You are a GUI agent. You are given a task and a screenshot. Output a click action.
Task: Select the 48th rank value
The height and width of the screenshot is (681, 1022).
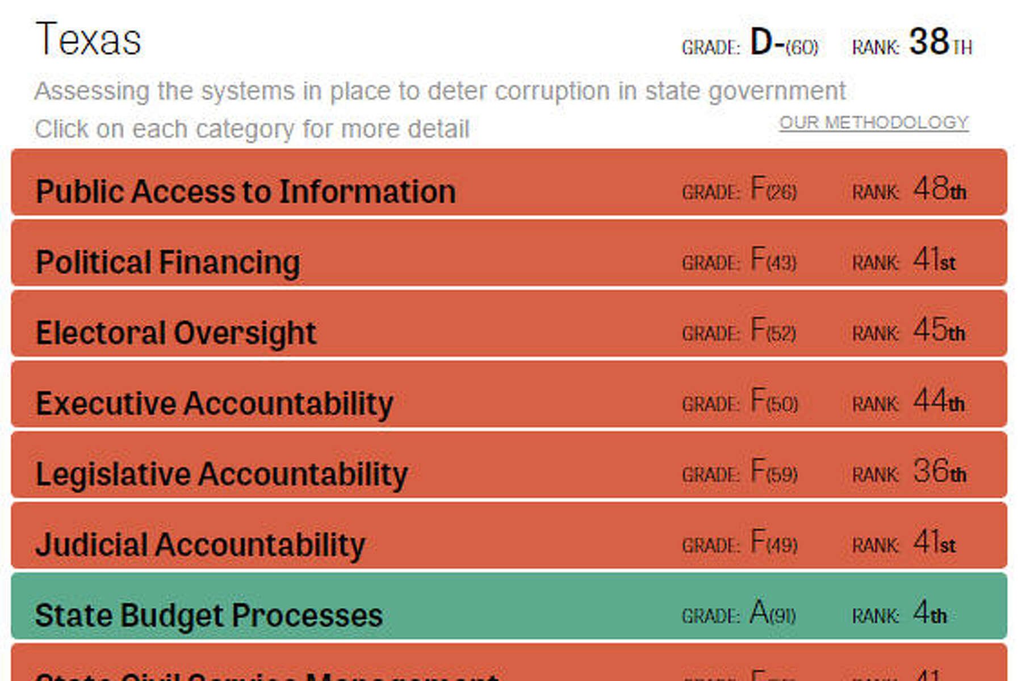click(x=939, y=189)
